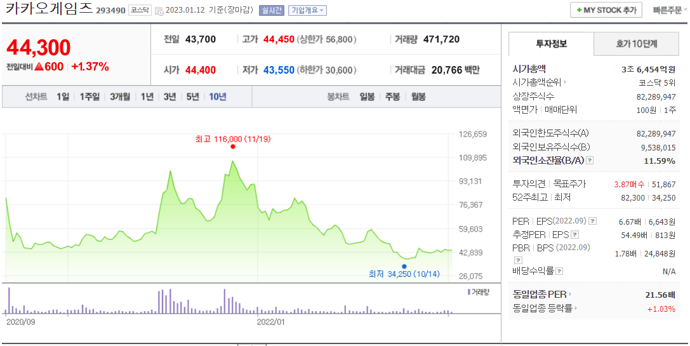Click the 실시간 button
The image size is (690, 346).
pos(272,11)
